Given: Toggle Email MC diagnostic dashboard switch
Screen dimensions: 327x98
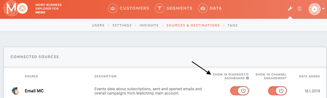Looking at the screenshot, I should coord(240,91).
